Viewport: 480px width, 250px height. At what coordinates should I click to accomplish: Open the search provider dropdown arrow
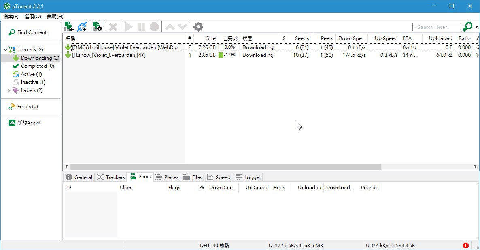476,27
